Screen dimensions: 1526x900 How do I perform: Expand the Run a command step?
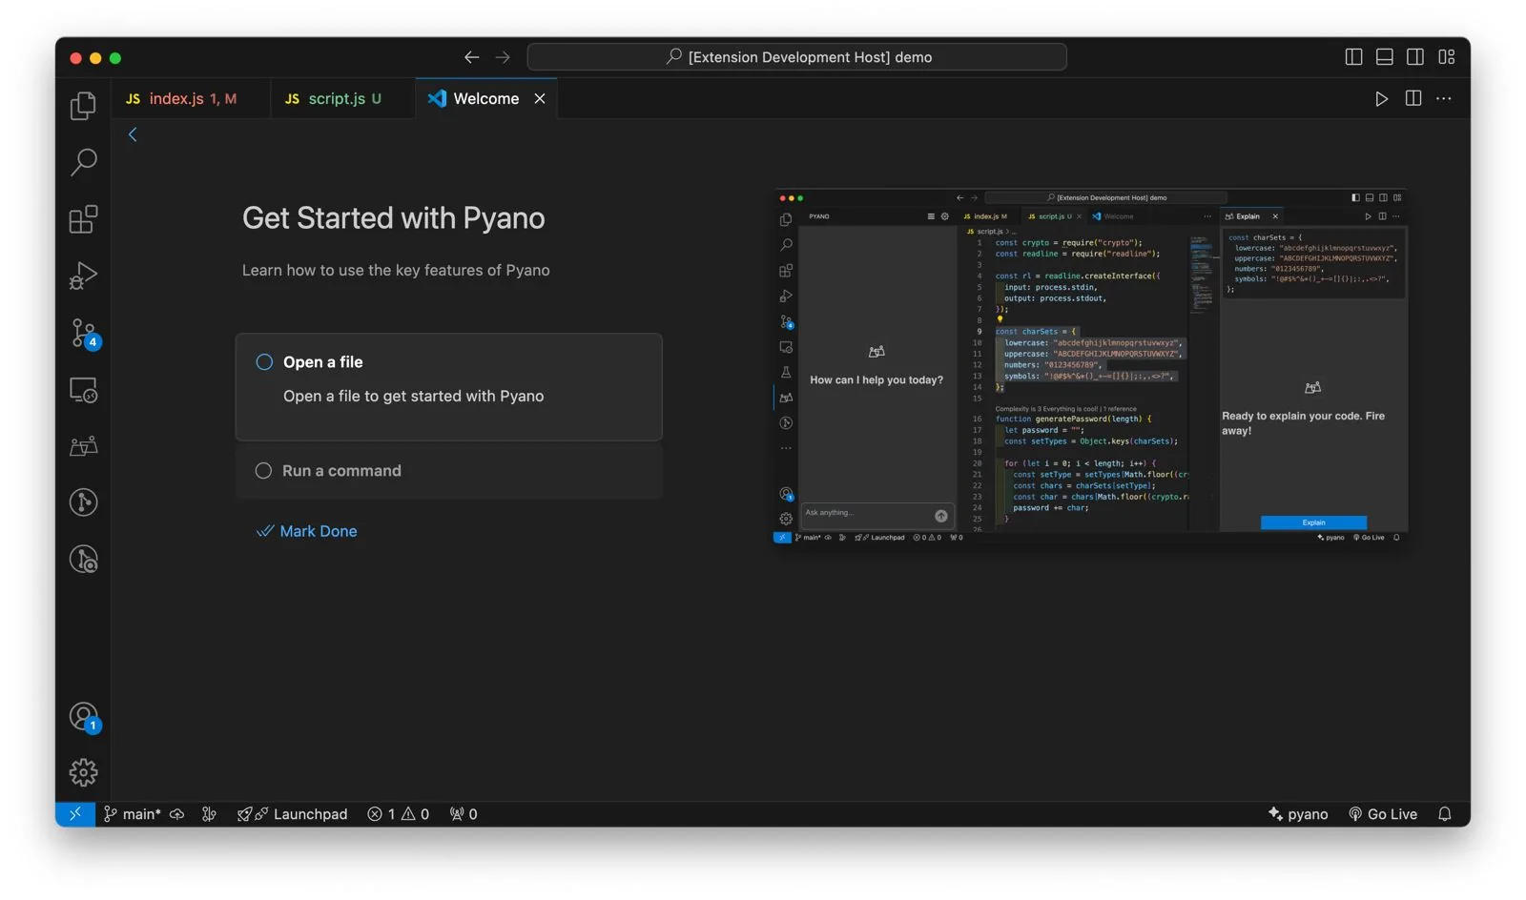pyautogui.click(x=449, y=471)
